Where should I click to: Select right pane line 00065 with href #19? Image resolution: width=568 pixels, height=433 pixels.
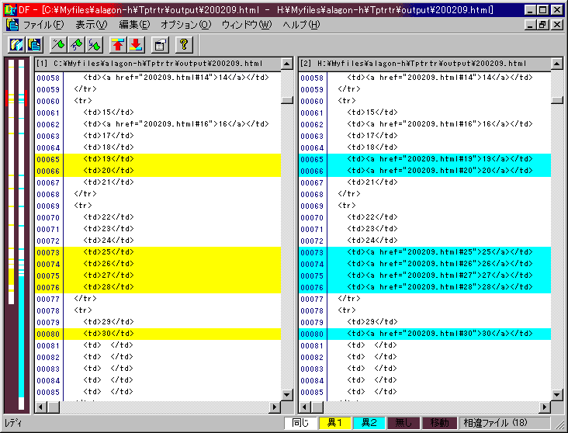click(x=425, y=159)
